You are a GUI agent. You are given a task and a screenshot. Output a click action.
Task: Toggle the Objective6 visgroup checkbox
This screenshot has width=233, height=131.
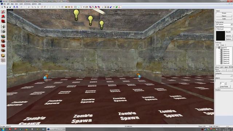pos(222,59)
